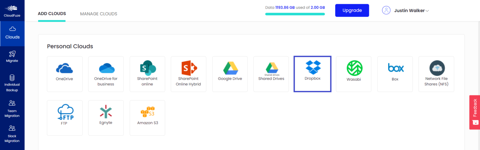The image size is (480, 150).
Task: Open the Clouds sidebar section
Action: [x=12, y=34]
